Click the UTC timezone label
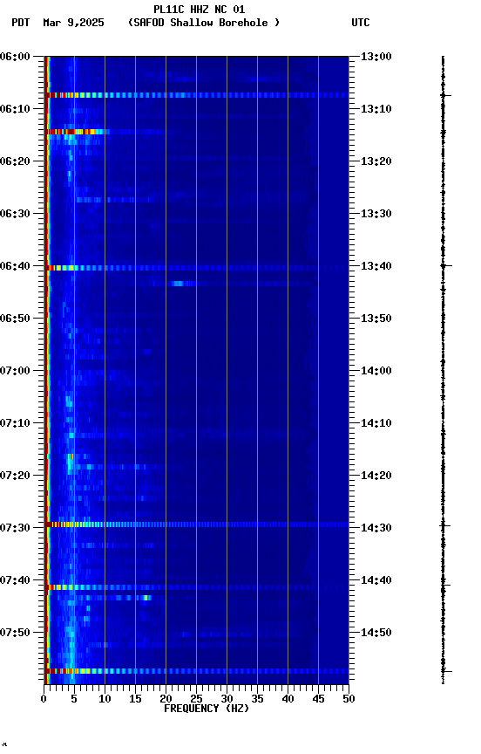This screenshot has height=754, width=481. (x=361, y=23)
